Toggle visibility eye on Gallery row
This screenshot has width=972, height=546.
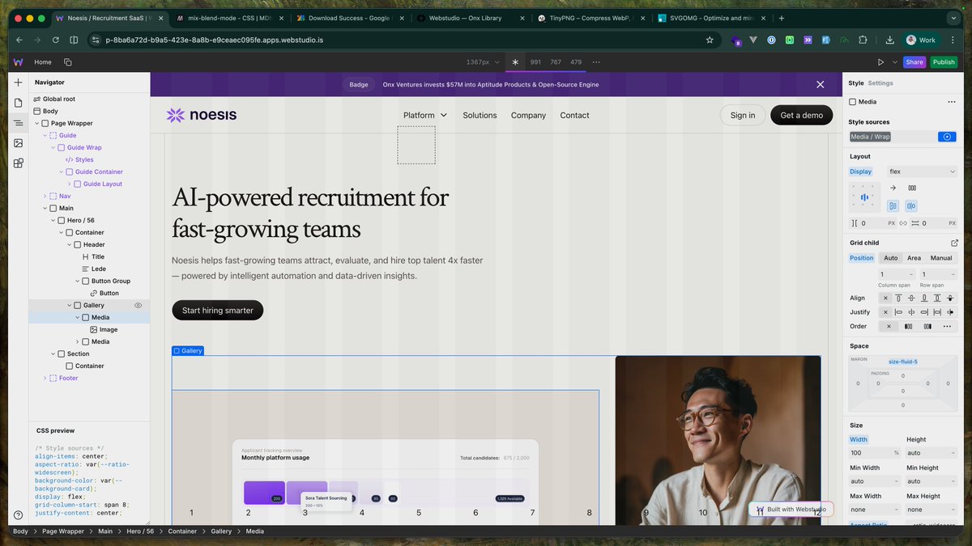[138, 305]
